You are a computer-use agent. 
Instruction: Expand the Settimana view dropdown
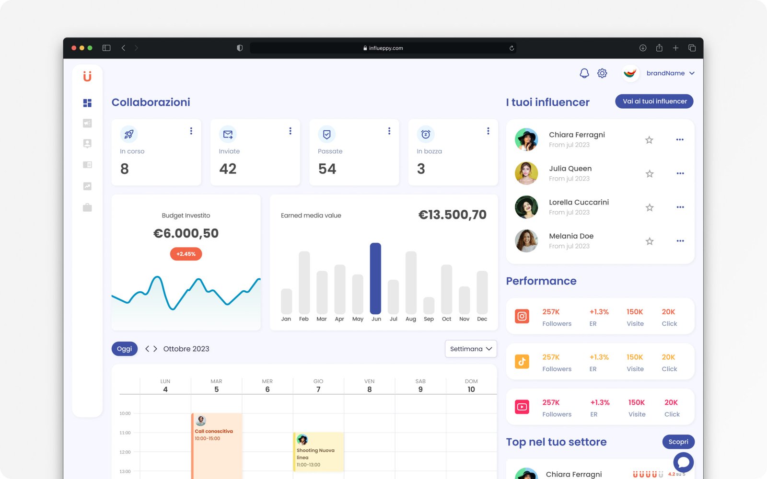click(x=471, y=349)
